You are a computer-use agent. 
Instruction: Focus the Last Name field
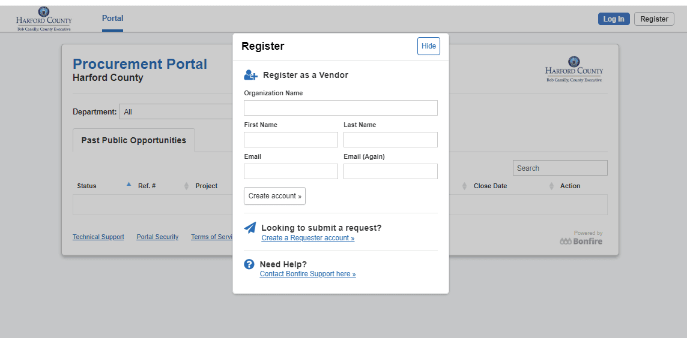click(390, 140)
